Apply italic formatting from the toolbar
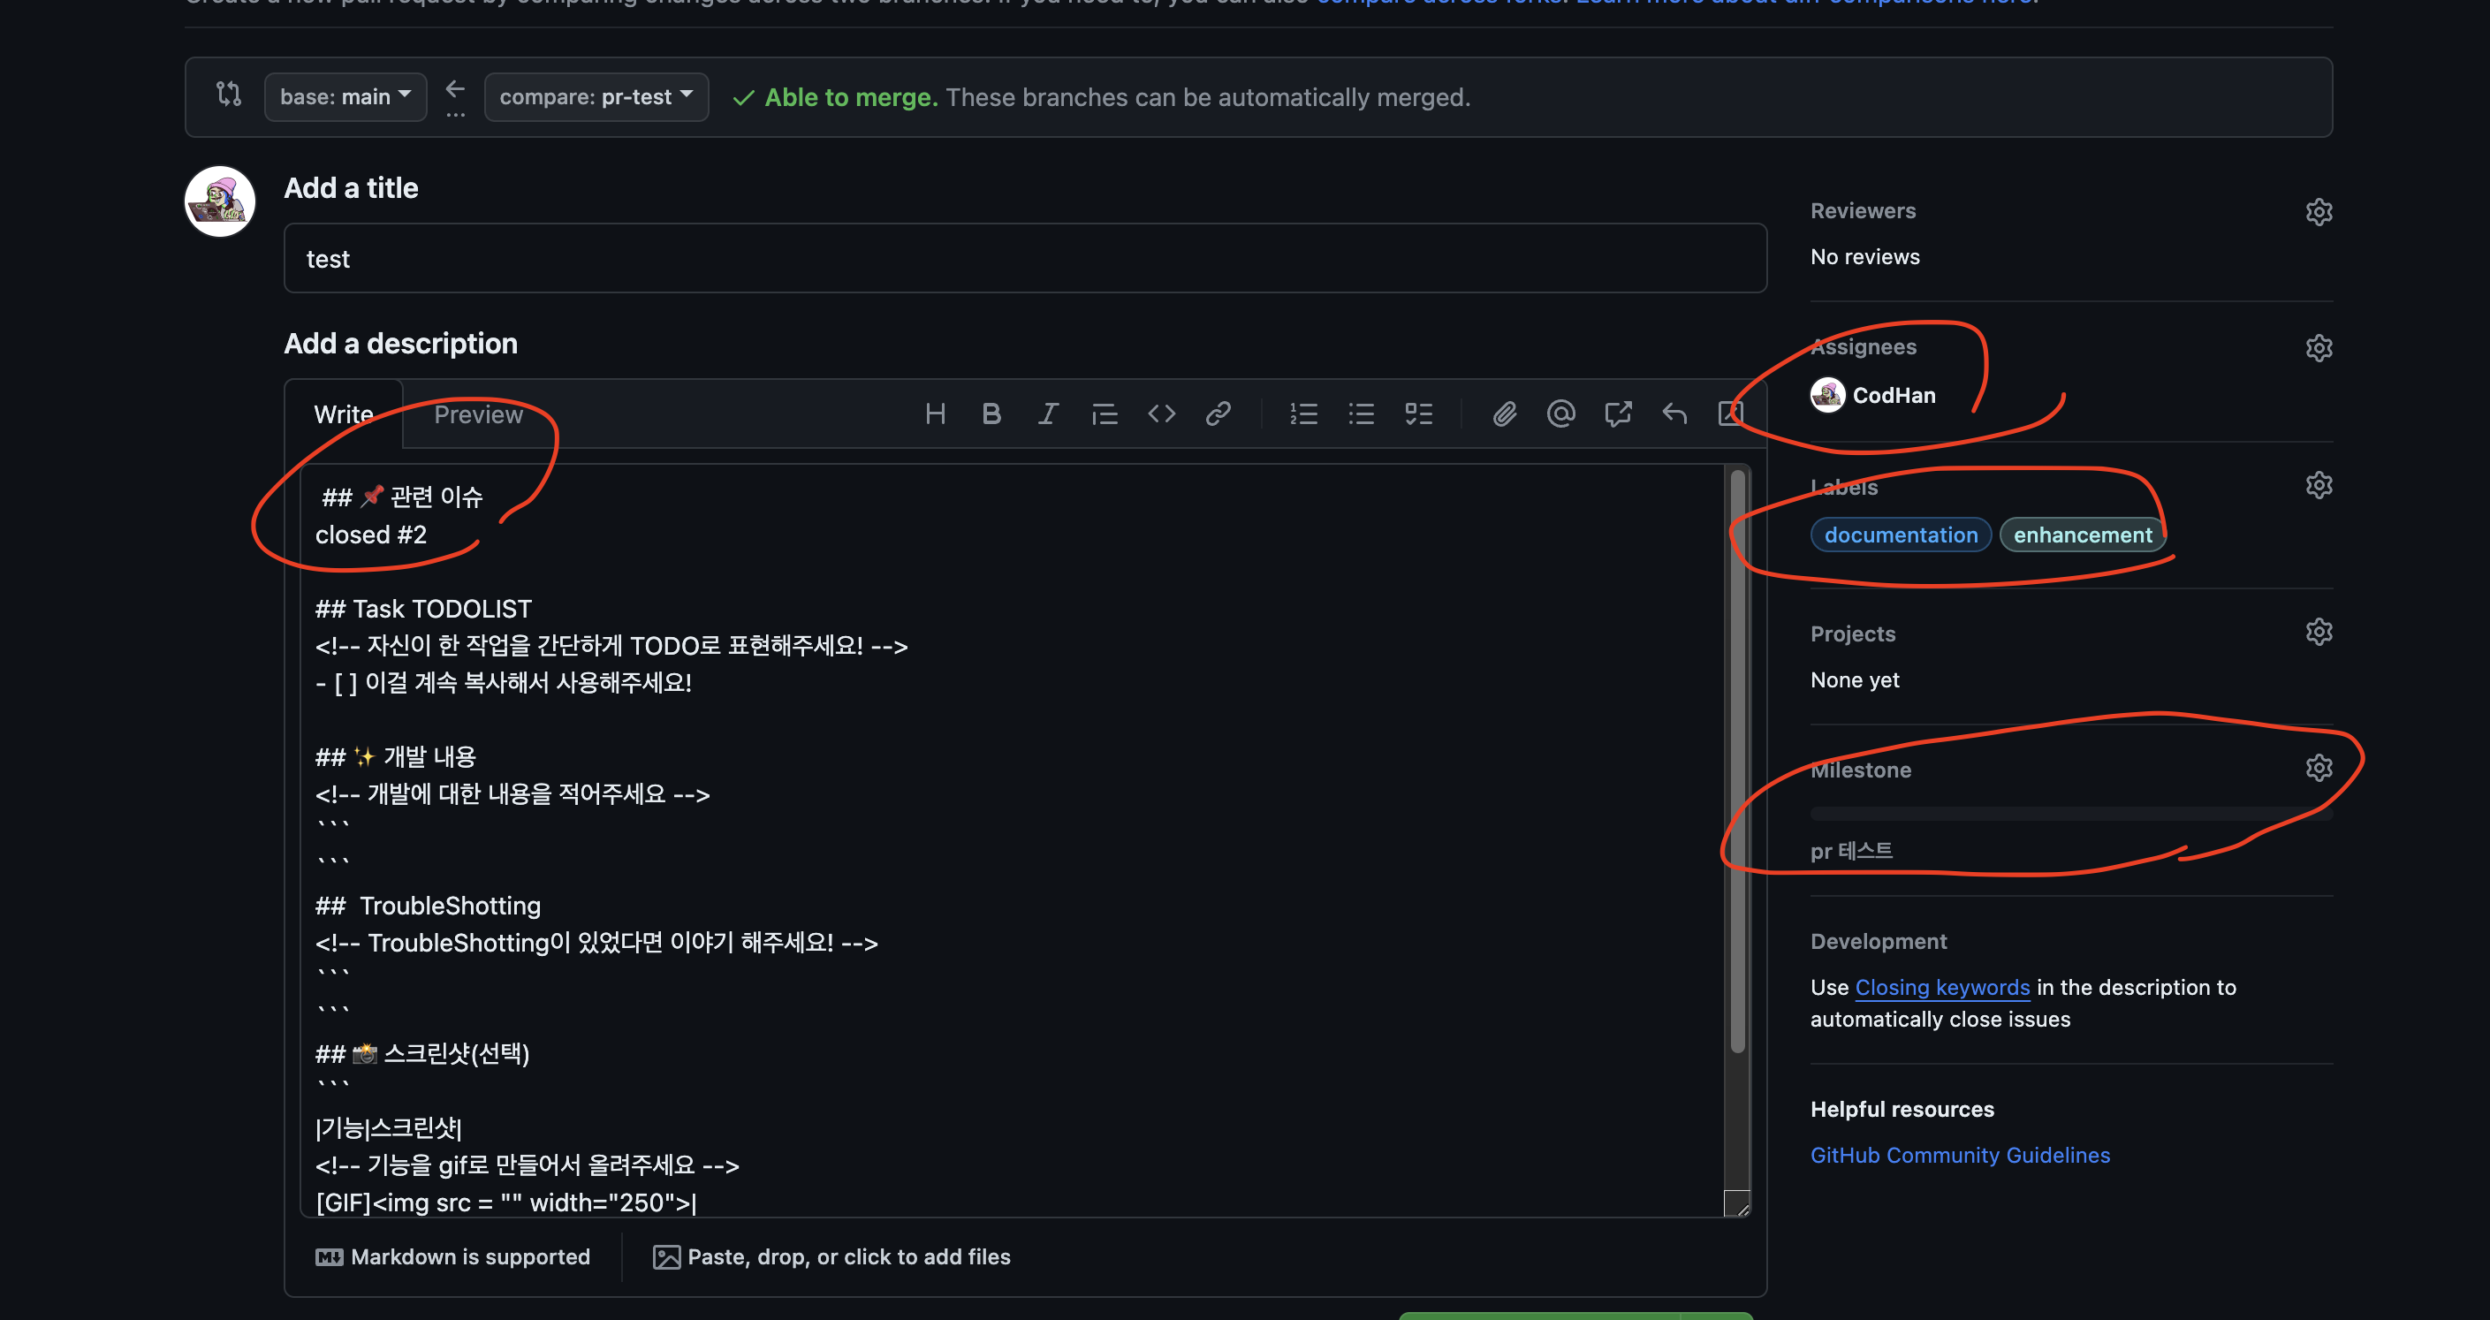Viewport: 2490px width, 1320px height. tap(1048, 414)
